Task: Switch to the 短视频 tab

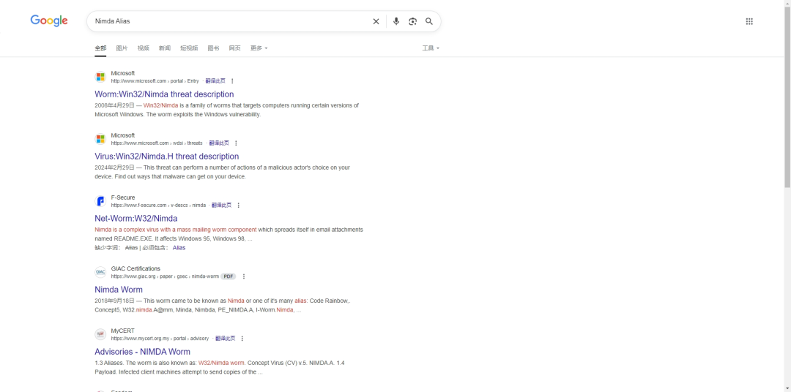Action: pos(189,48)
